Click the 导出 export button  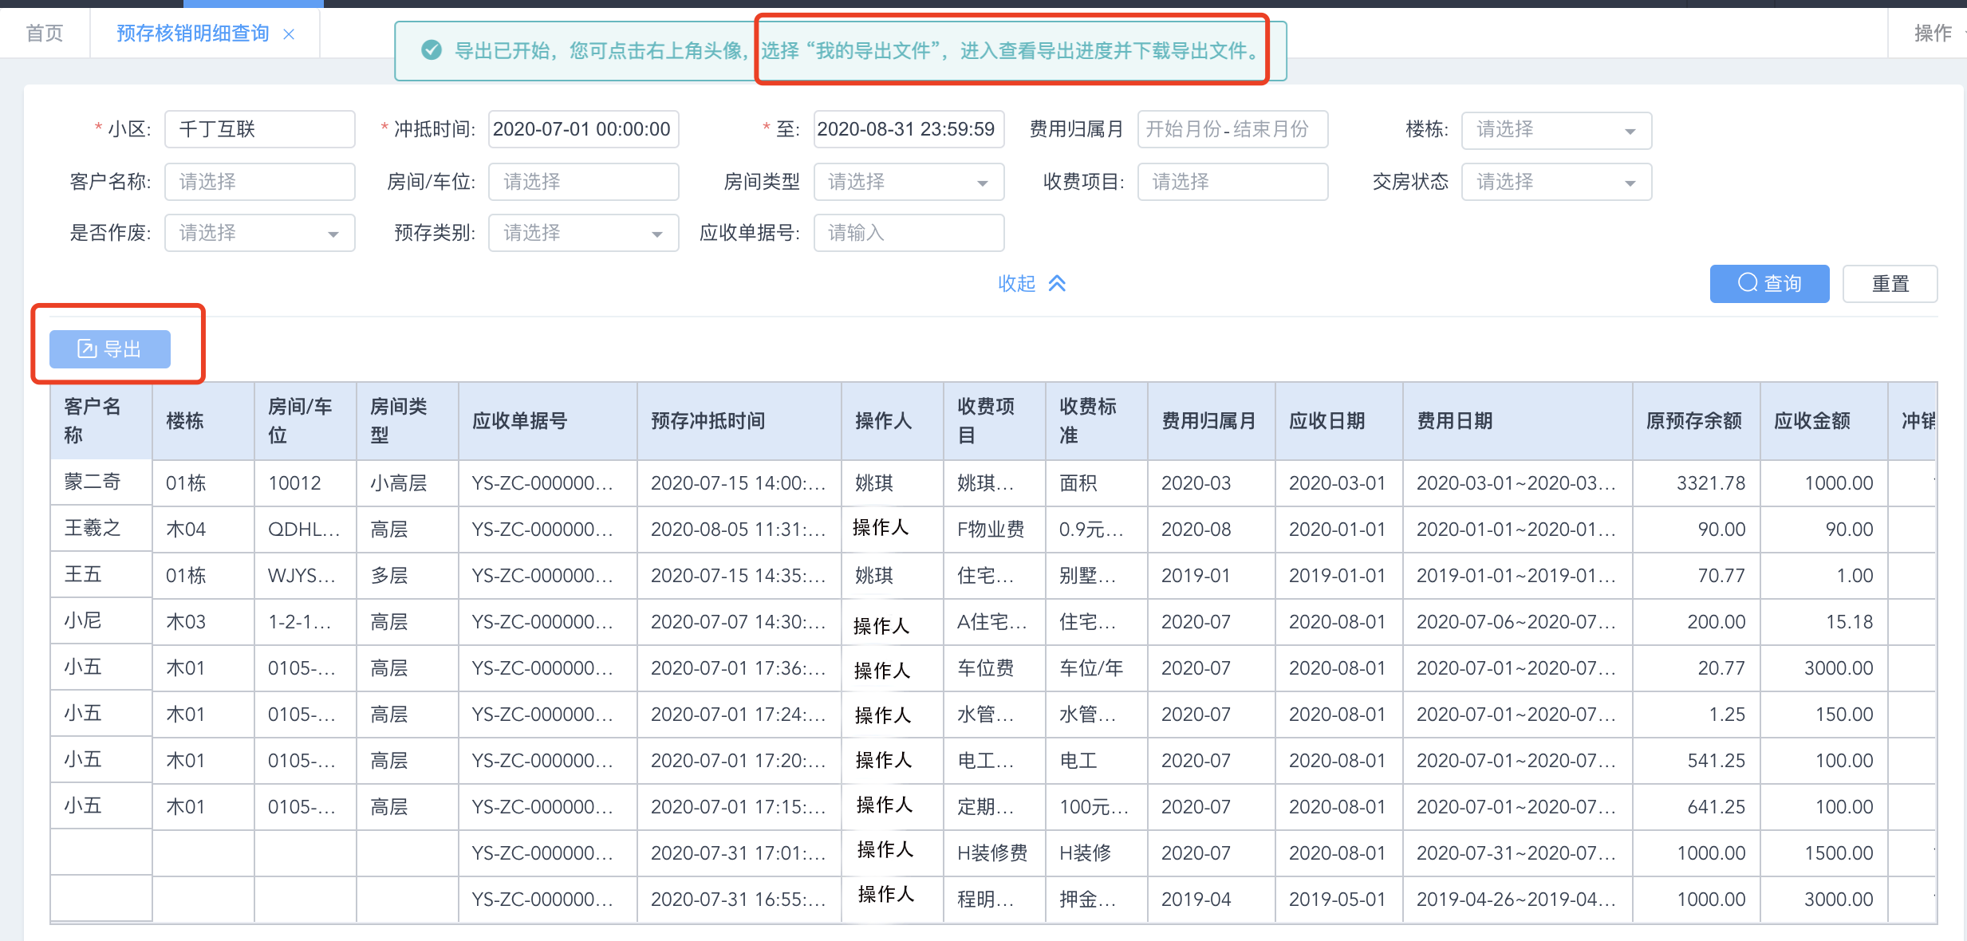(x=110, y=349)
